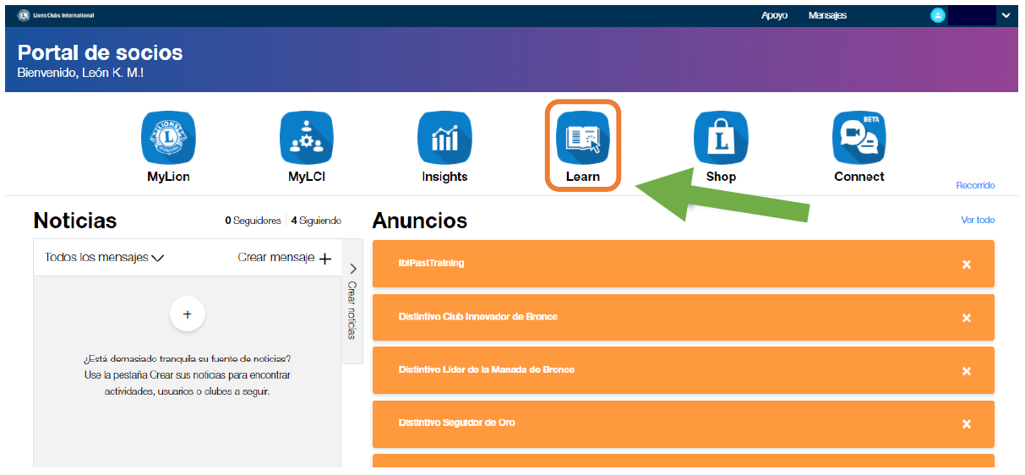Open the lblPastTraining announcement text

(431, 263)
